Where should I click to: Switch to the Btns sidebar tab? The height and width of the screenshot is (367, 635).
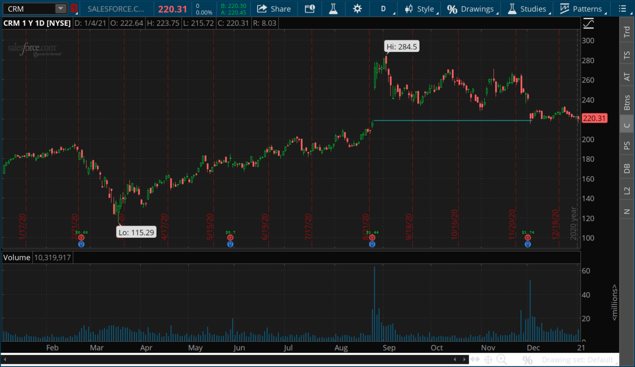pyautogui.click(x=627, y=102)
